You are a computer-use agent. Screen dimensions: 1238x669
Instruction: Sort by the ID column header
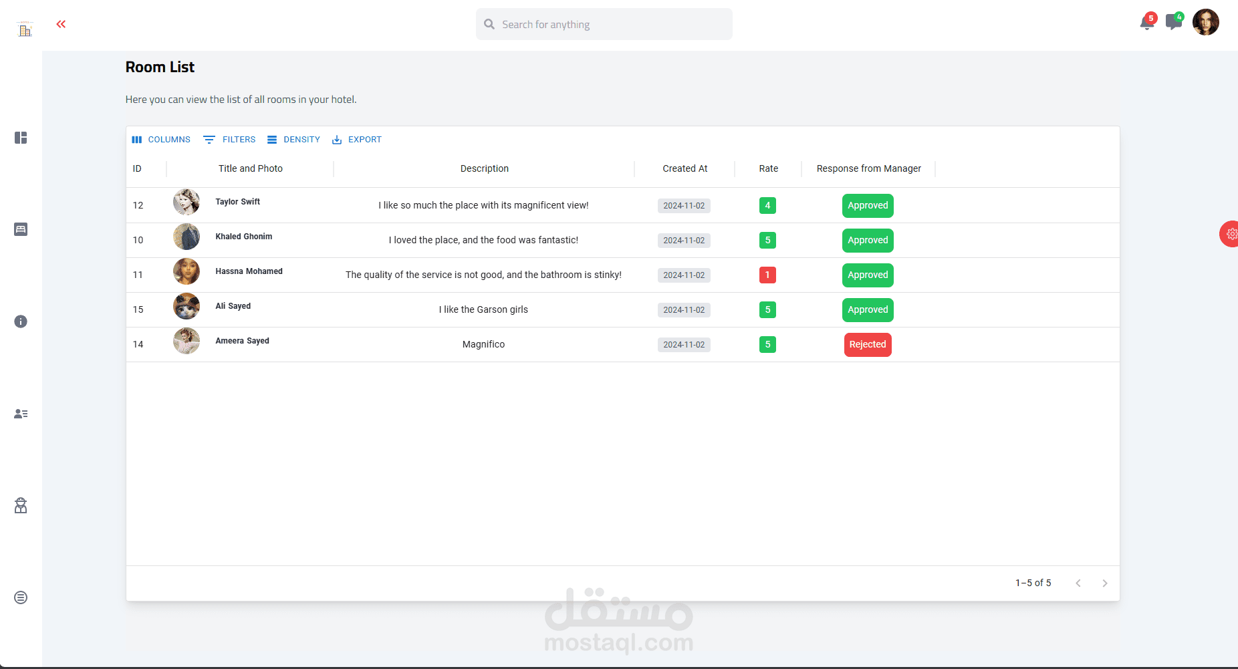point(137,168)
